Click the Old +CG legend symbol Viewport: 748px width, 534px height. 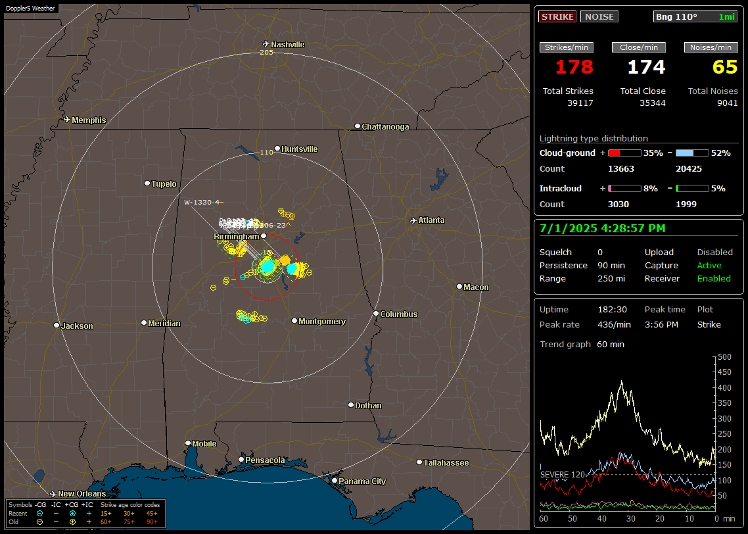tap(72, 522)
